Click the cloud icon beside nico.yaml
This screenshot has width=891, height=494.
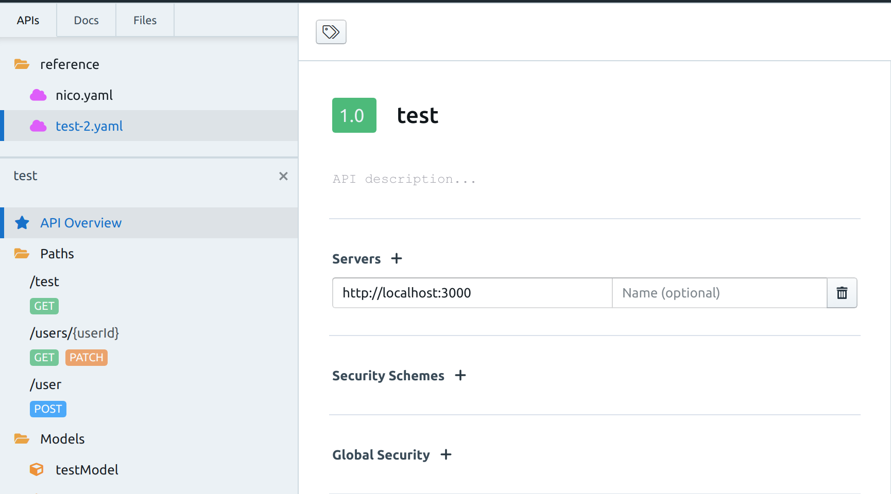38,95
